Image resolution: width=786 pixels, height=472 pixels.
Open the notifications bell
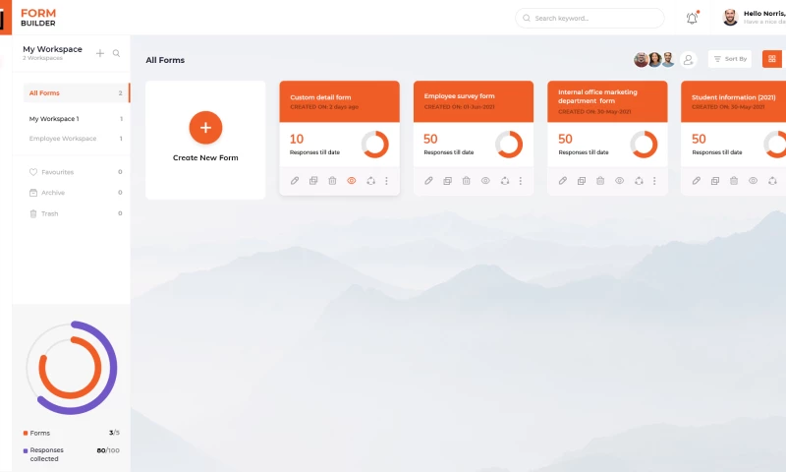[692, 18]
